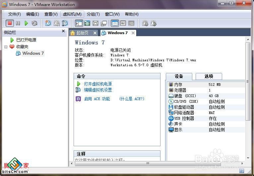Select the Appliance view toolbar icon
The height and width of the screenshot is (176, 254).
123,23
